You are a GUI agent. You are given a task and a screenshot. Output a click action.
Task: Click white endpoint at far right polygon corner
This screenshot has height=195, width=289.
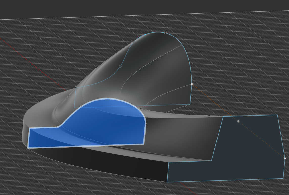click(x=285, y=158)
